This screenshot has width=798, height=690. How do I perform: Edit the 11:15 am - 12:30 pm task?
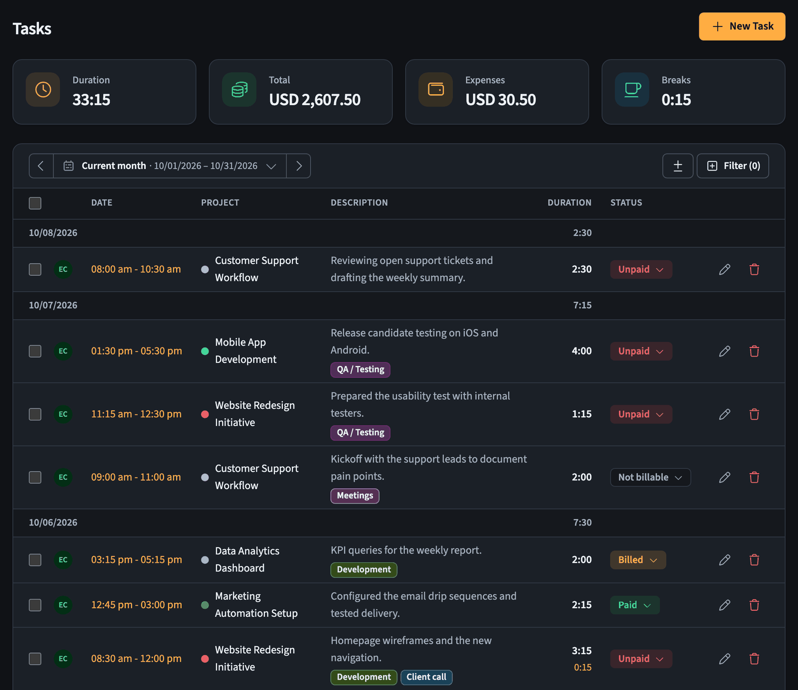725,414
